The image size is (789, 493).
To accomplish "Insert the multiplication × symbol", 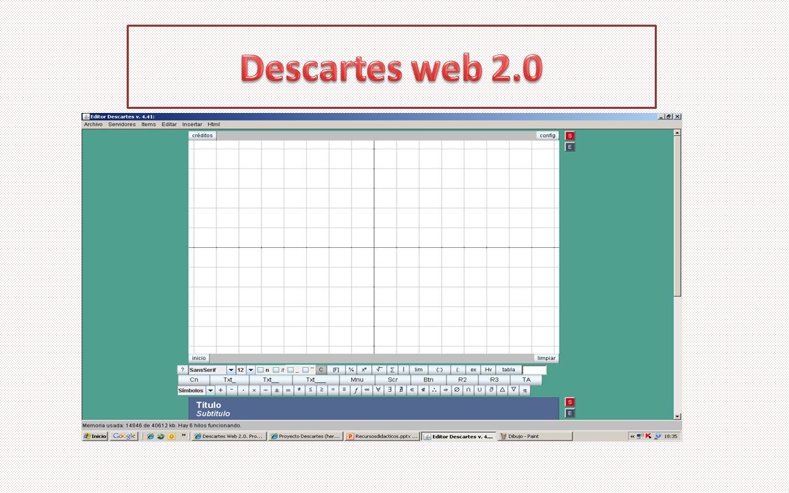I will tap(254, 390).
